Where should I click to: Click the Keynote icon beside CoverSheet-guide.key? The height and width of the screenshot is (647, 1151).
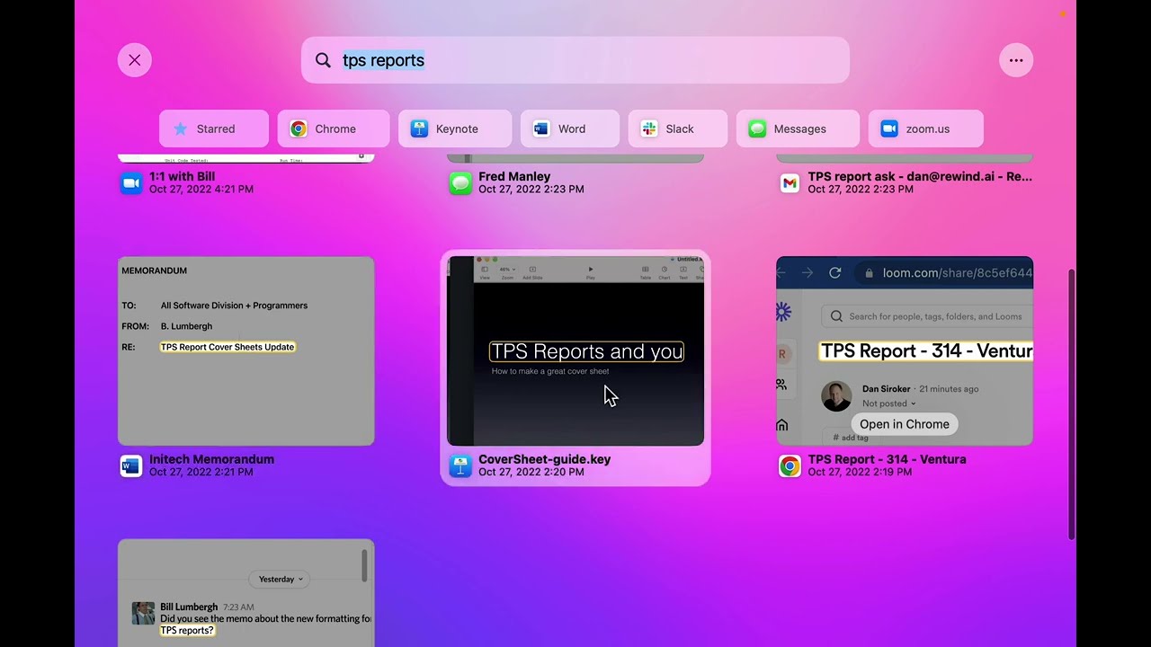click(460, 466)
